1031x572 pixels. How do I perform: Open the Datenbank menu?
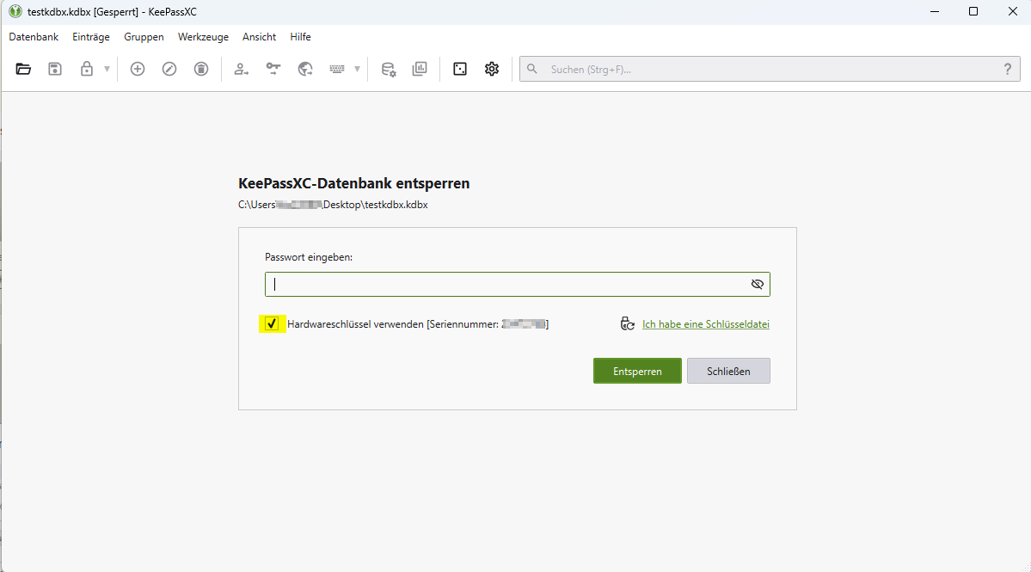pyautogui.click(x=34, y=37)
